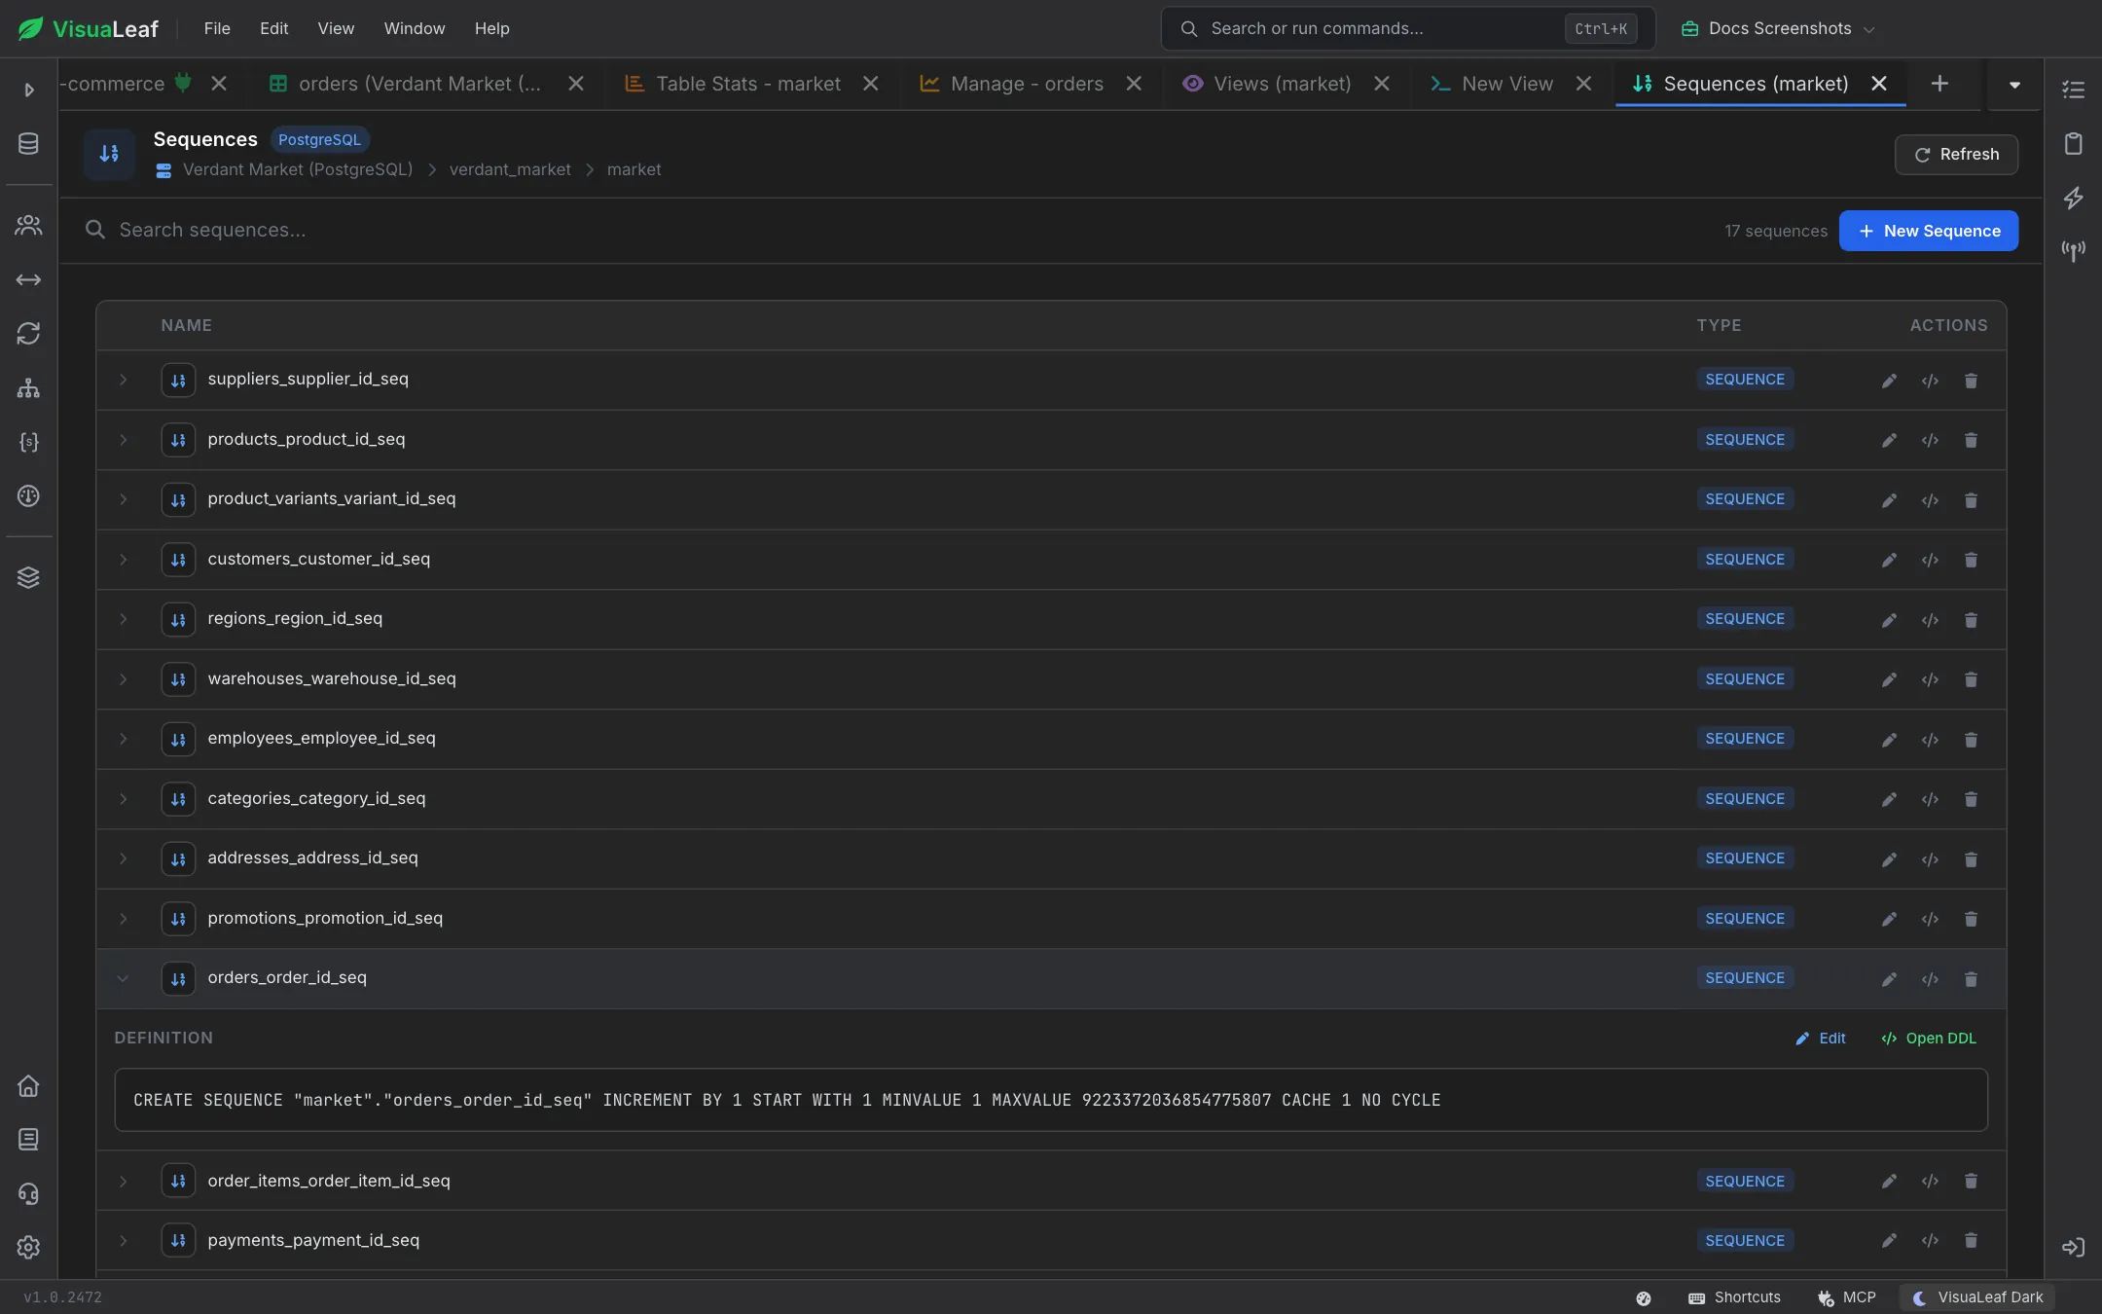Open curly braces icon in left sidebar
Screen dimensions: 2102x1314
click(28, 442)
